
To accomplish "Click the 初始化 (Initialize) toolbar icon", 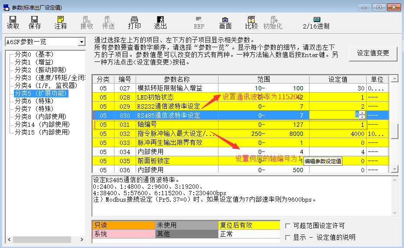I will (273, 23).
